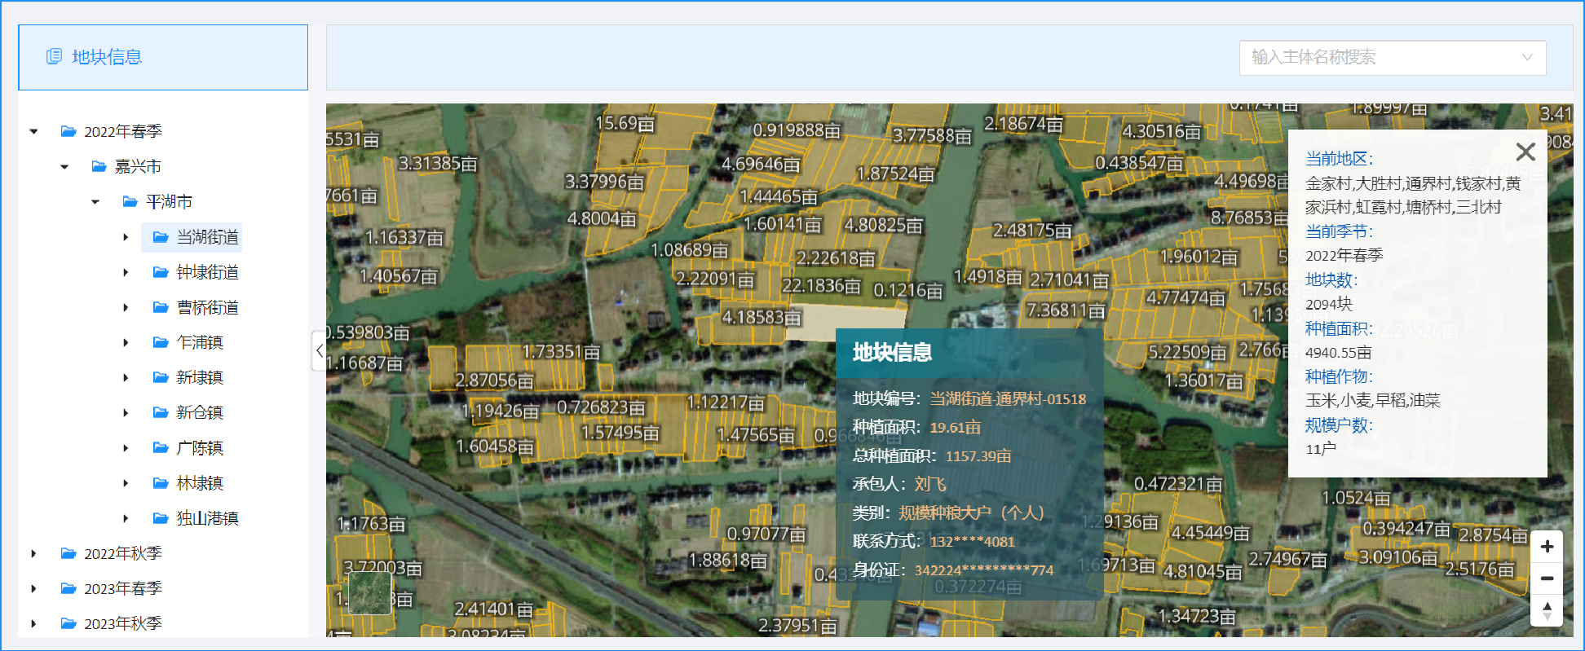Click the 曹桥街道 folder icon
The image size is (1585, 651).
pos(161,307)
